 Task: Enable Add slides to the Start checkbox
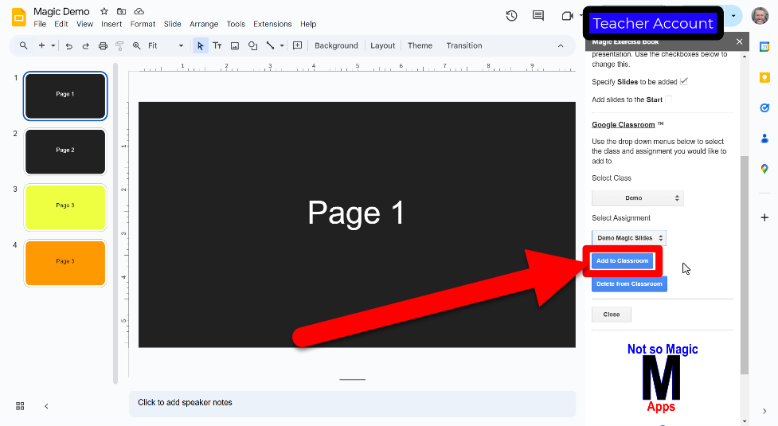pyautogui.click(x=668, y=100)
